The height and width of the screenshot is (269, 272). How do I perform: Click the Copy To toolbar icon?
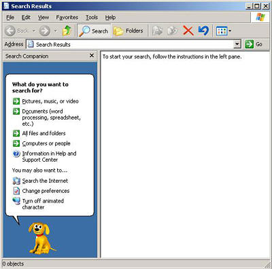coord(172,31)
